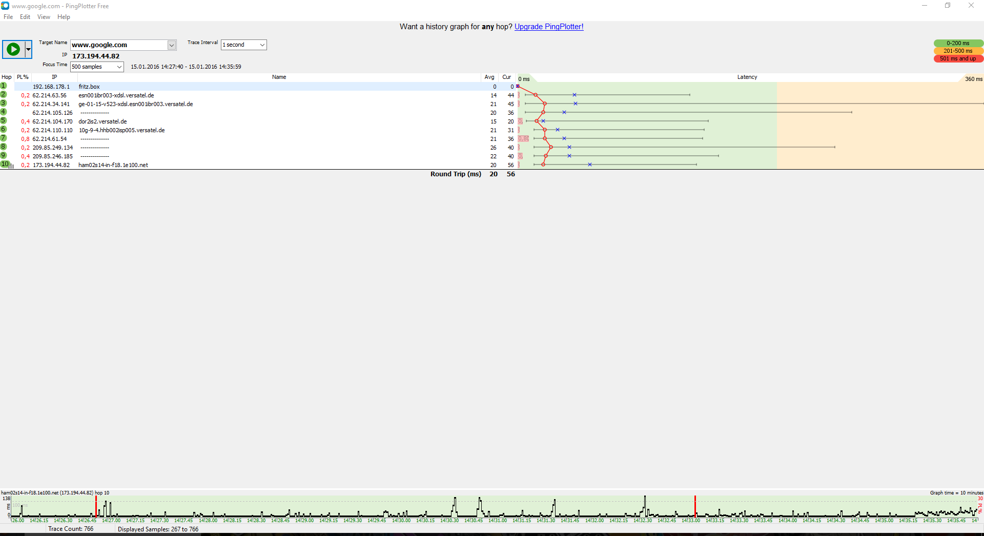Click Displayed Samples: 267 to 766 status
Image resolution: width=984 pixels, height=536 pixels.
[158, 529]
